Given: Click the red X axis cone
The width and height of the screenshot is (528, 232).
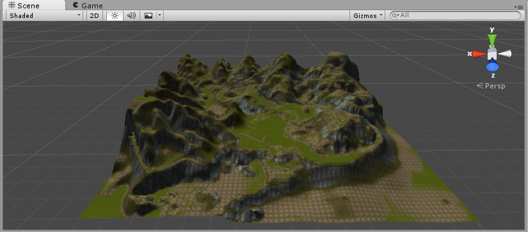Looking at the screenshot, I should tap(479, 54).
